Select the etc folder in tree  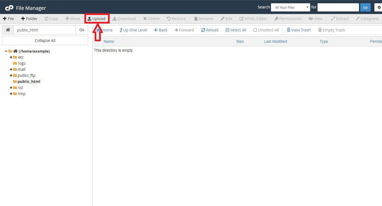point(21,57)
